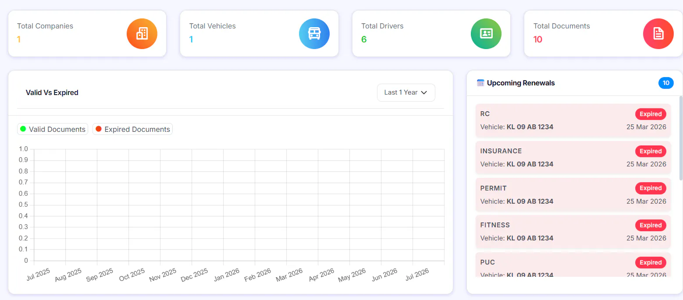Click the Upcoming Renewals list scrollbar
The height and width of the screenshot is (300, 683).
681,138
